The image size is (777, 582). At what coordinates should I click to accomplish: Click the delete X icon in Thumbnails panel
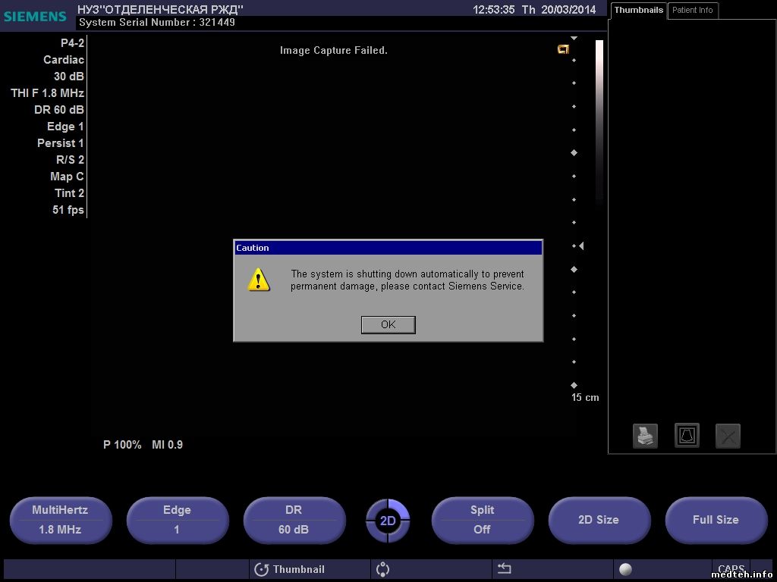(x=728, y=436)
